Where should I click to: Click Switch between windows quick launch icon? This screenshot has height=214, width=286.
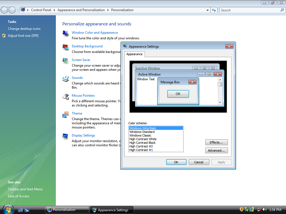(x=27, y=210)
